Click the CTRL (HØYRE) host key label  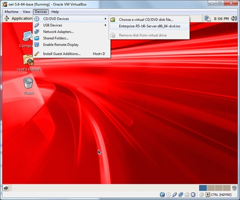[221, 195]
